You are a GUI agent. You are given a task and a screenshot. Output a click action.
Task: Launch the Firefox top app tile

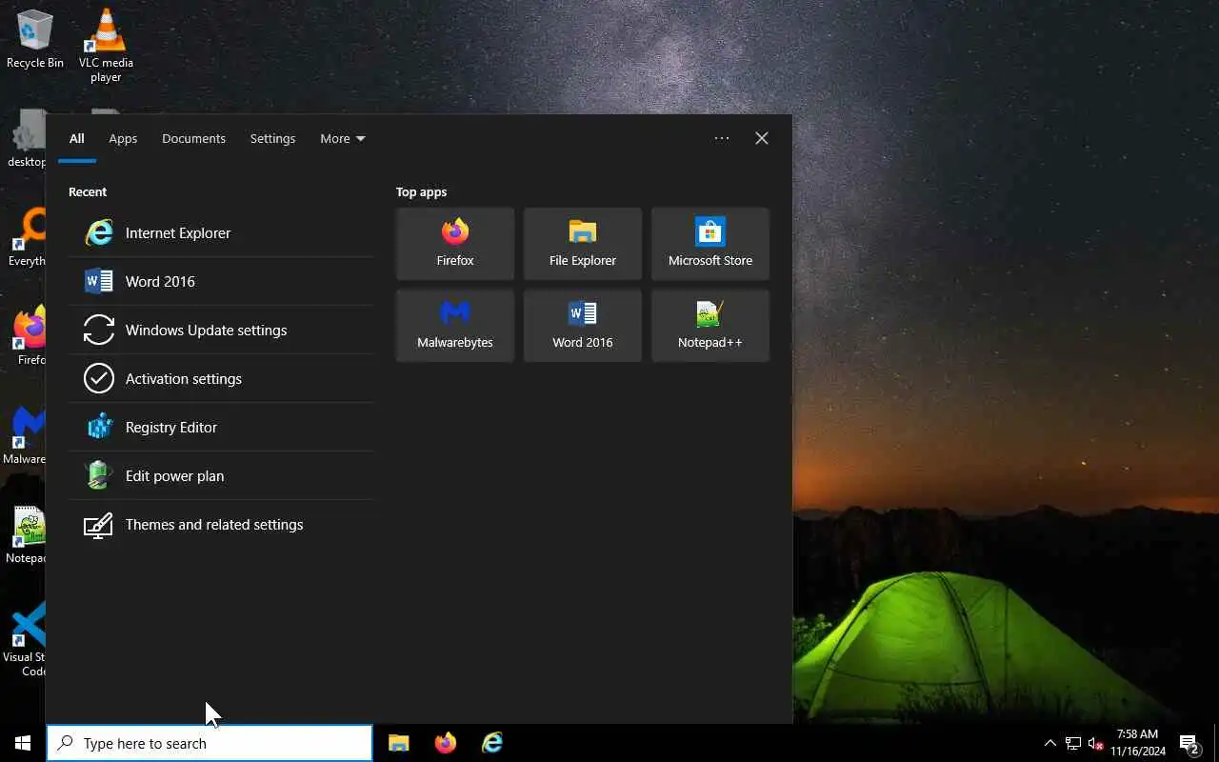(455, 244)
